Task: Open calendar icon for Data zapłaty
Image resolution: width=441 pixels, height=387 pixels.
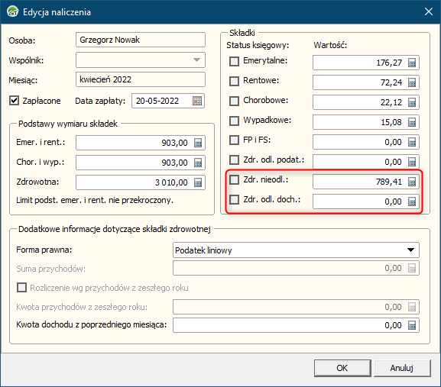Action: 197,101
